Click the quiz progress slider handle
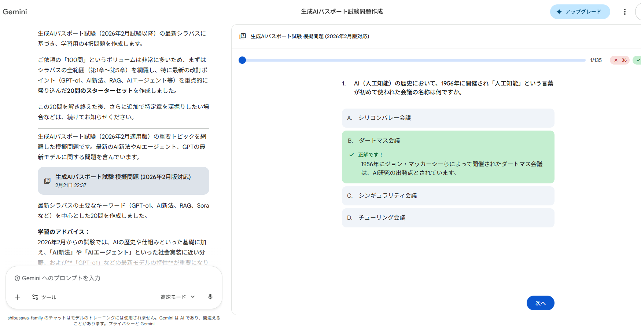 pos(242,60)
